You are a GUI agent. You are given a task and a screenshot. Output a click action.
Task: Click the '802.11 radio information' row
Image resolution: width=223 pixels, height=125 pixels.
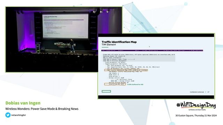(112, 58)
